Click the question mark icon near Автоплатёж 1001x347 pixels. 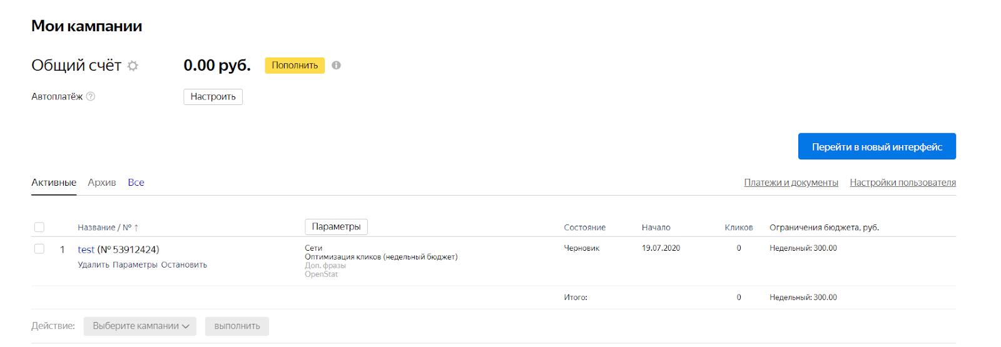(x=91, y=96)
